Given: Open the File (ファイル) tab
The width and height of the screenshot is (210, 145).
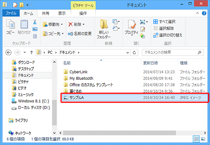Looking at the screenshot, I should point(11,13).
